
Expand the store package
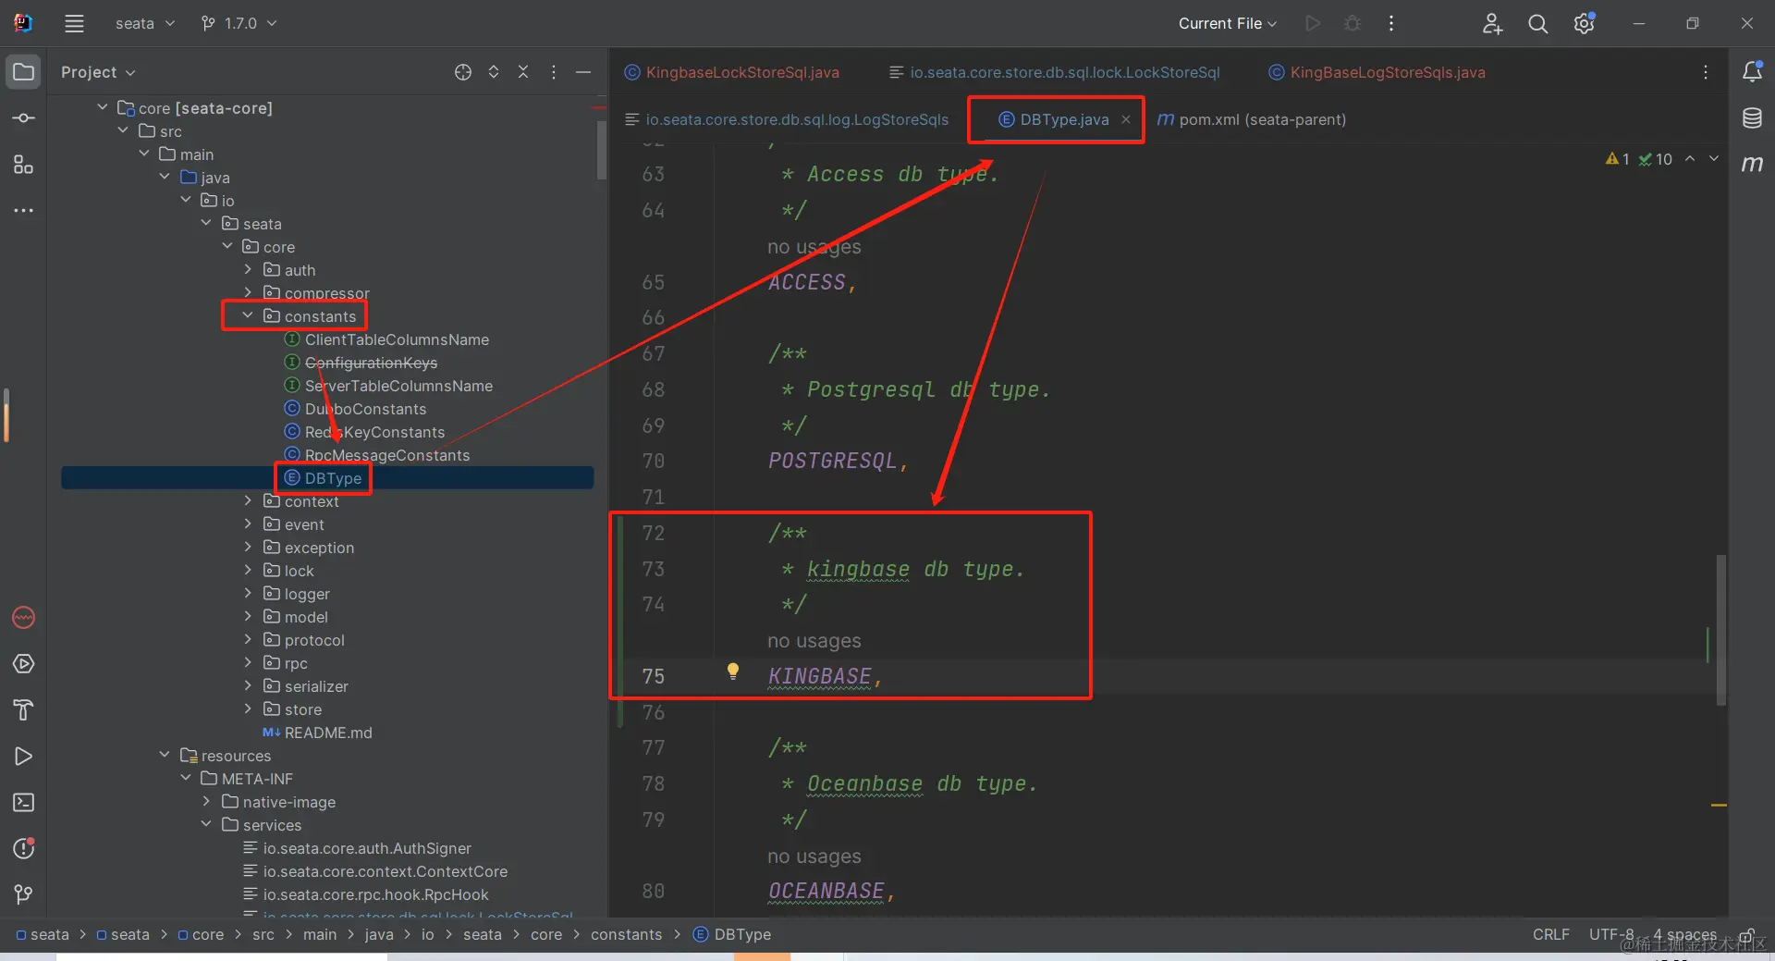[x=248, y=708]
